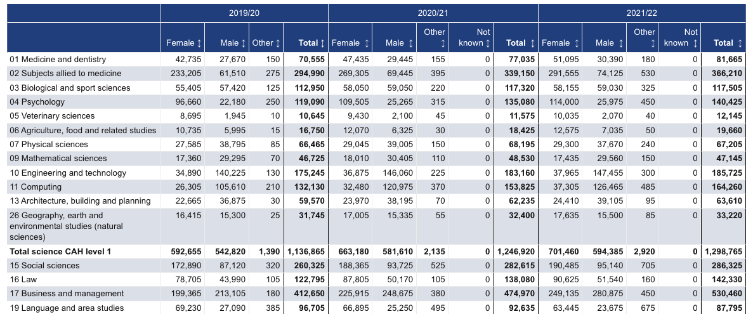Click the 2021/22 year group header
Image resolution: width=753 pixels, height=314 pixels.
(642, 13)
